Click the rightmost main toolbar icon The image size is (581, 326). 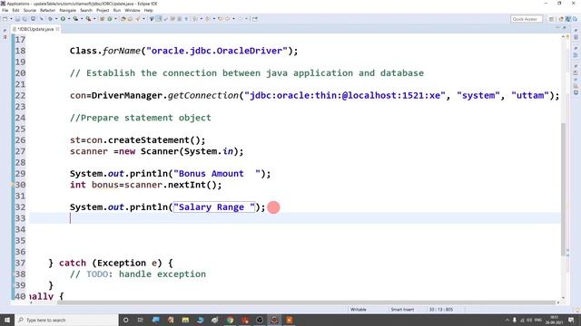click(x=255, y=19)
